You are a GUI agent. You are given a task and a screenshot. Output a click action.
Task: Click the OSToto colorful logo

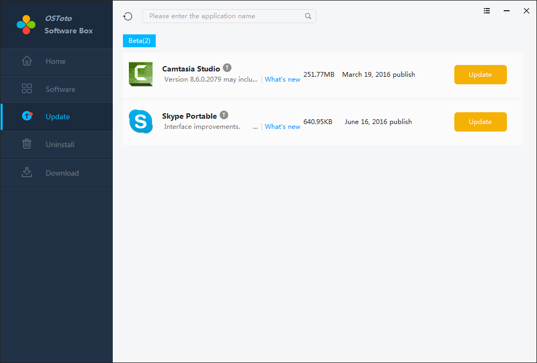click(x=26, y=25)
